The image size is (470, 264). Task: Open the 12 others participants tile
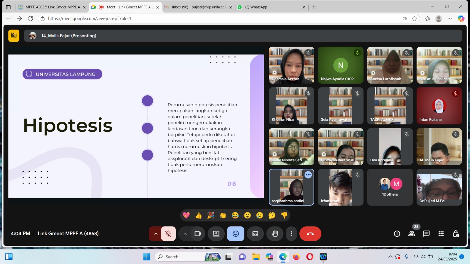(390, 187)
